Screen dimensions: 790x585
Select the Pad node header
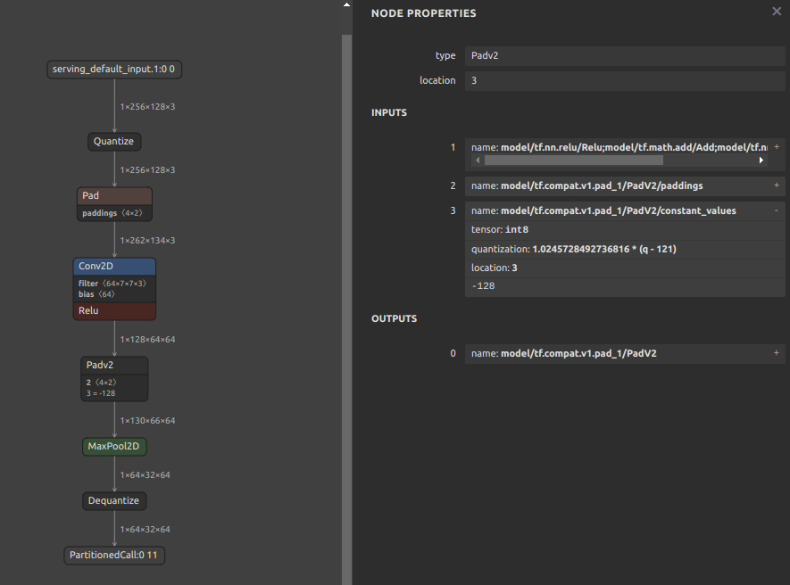(x=114, y=195)
